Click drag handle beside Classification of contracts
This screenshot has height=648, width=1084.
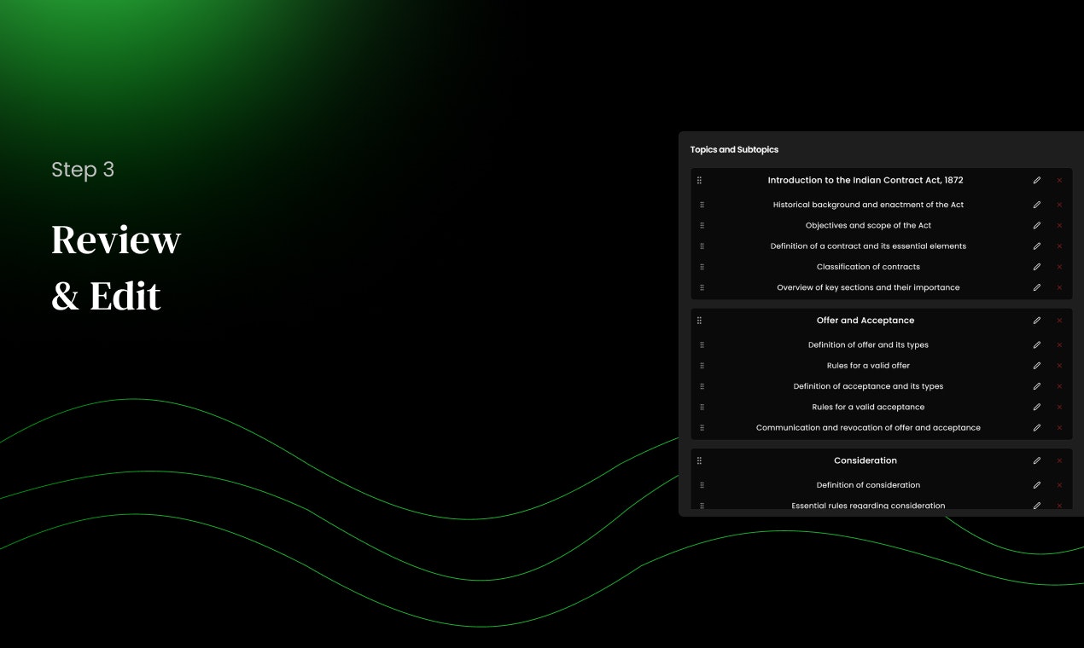[702, 267]
